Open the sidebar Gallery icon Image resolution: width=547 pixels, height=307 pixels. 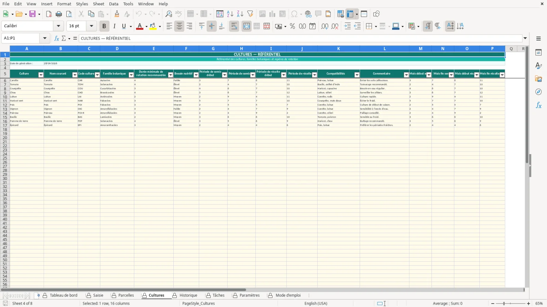pos(538,79)
